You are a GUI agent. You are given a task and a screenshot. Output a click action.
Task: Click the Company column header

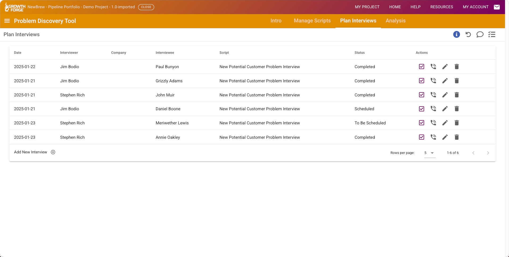tap(119, 53)
